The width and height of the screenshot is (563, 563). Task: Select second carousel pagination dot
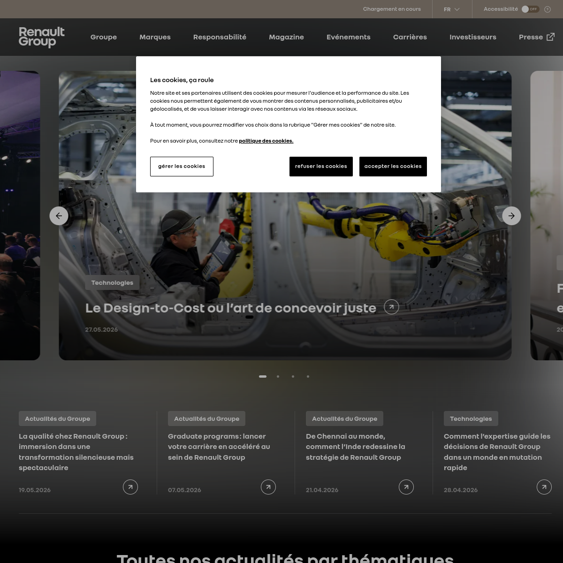(278, 376)
